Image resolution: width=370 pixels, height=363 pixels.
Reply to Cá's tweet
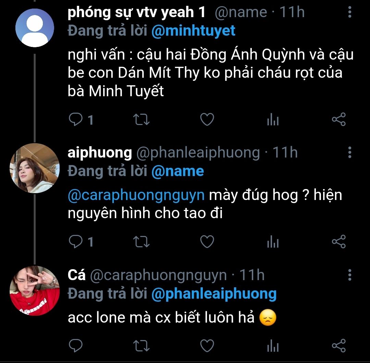tap(75, 346)
